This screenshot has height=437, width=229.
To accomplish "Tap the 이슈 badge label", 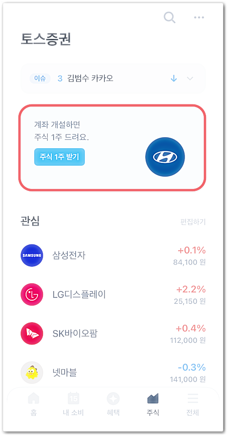I will [40, 79].
